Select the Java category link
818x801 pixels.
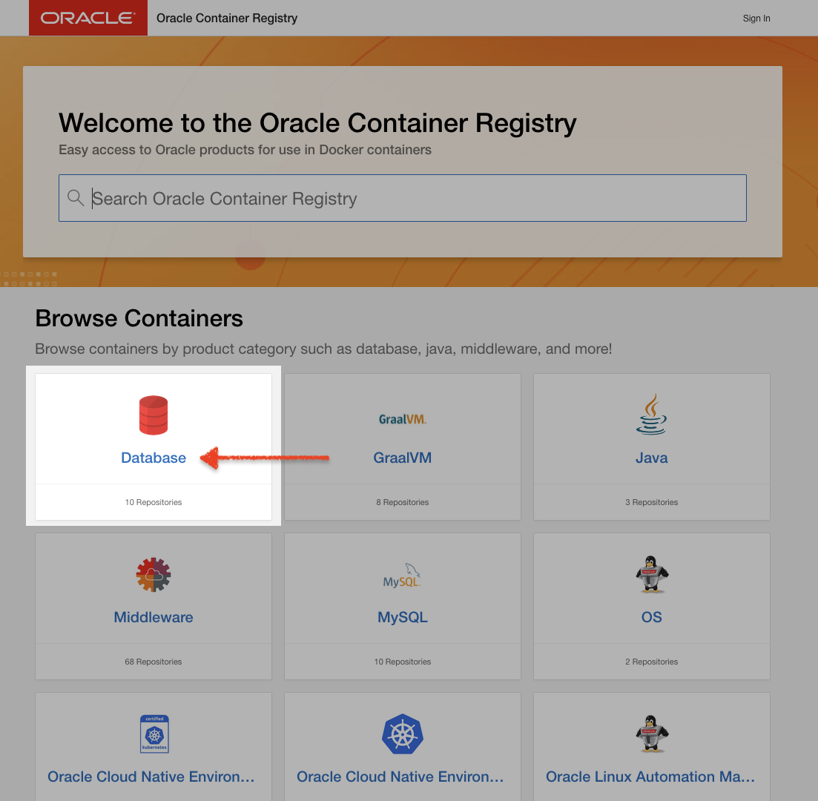tap(651, 458)
